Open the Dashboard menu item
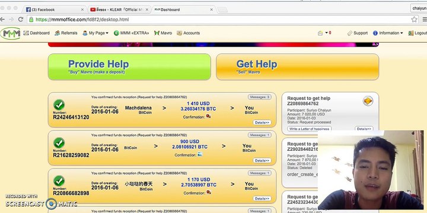Screen dimensions: 427x213 tap(37, 33)
